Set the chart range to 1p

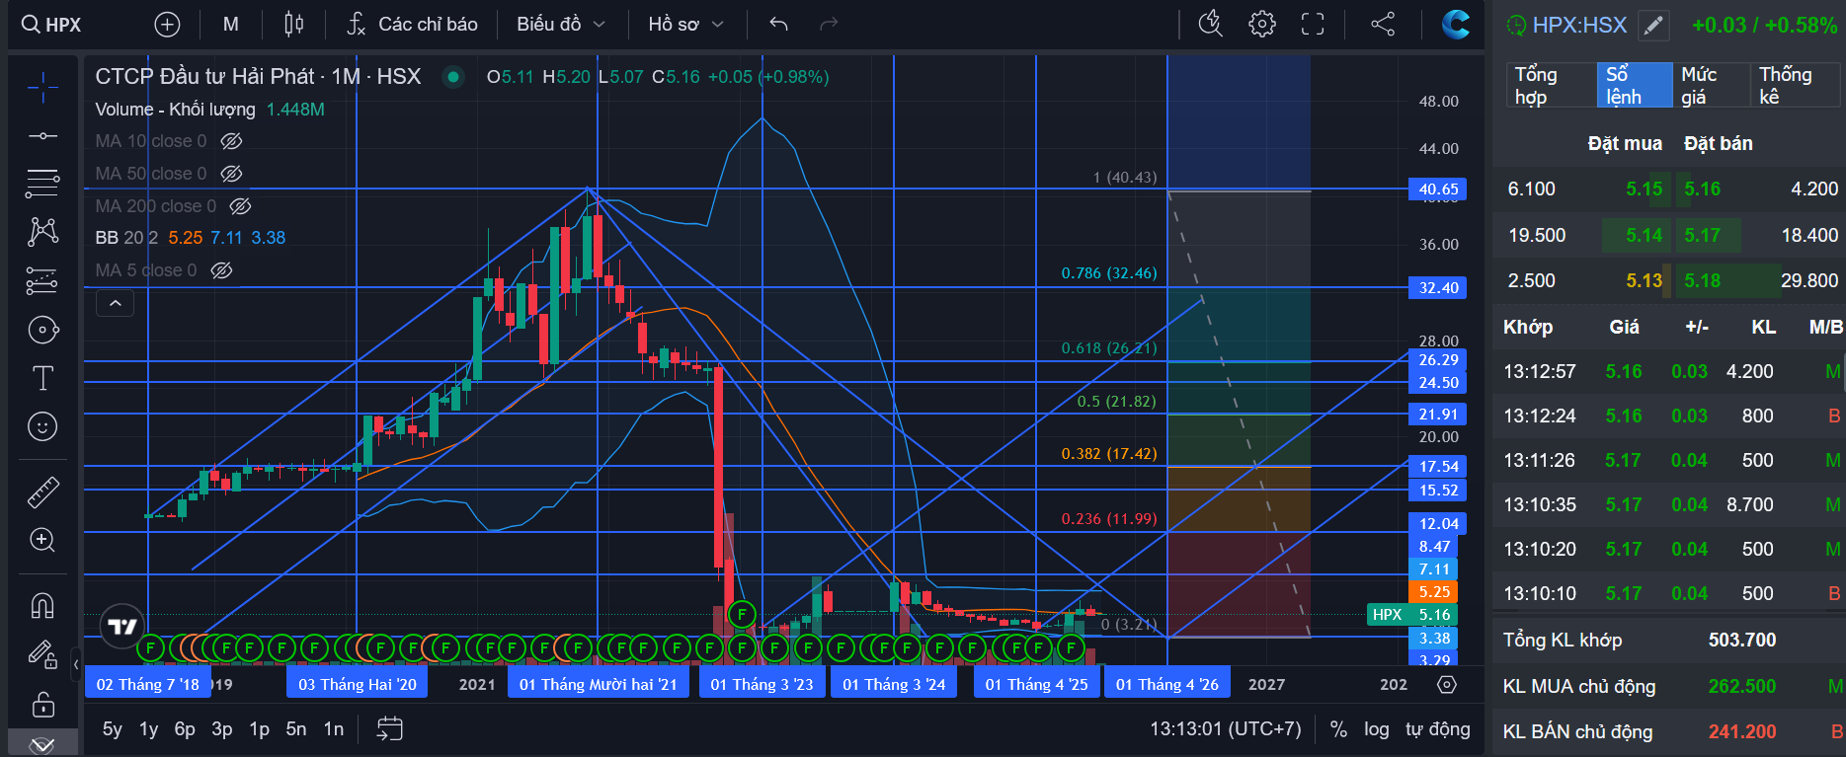(x=259, y=729)
